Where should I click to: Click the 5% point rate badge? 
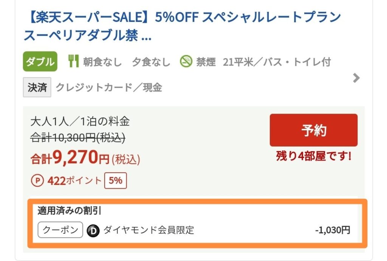coord(115,180)
